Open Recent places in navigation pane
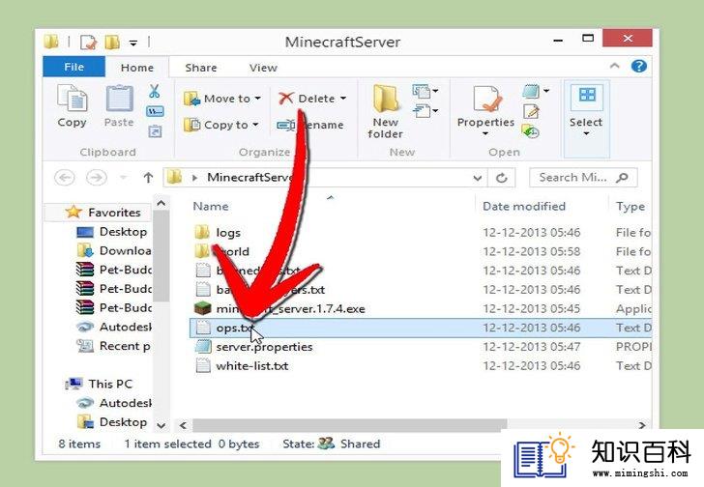This screenshot has height=487, width=704. (125, 346)
